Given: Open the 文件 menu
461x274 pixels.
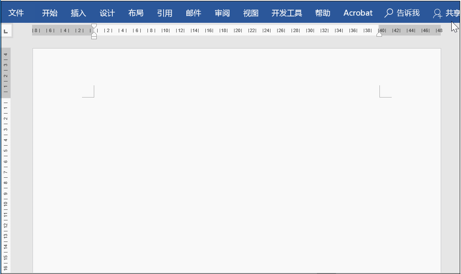Looking at the screenshot, I should (x=16, y=13).
